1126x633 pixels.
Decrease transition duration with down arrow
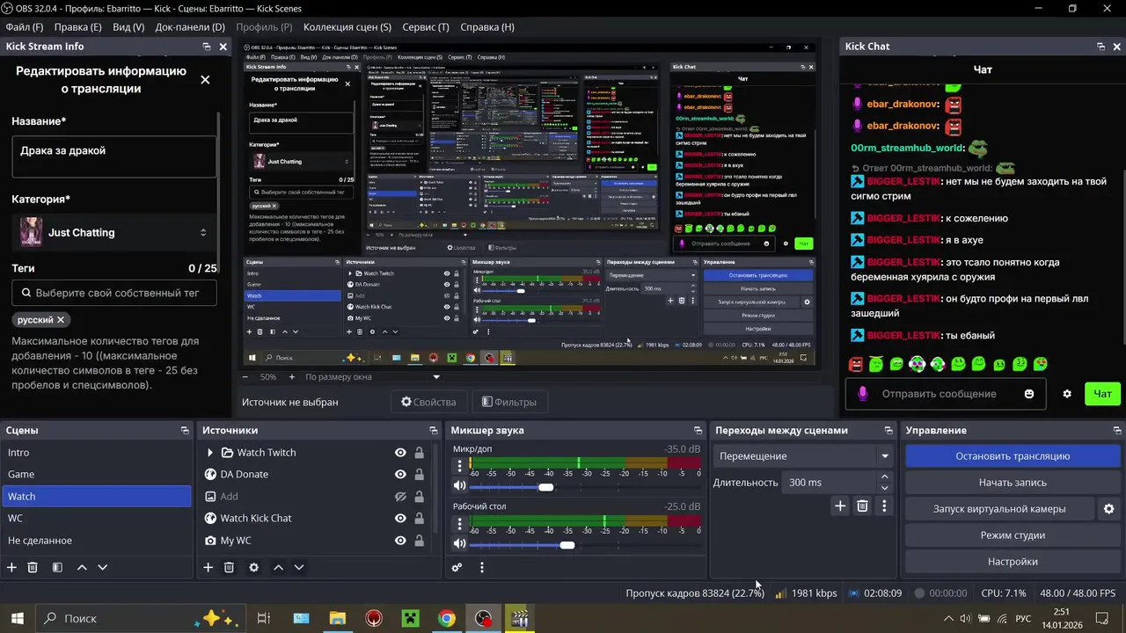click(885, 488)
